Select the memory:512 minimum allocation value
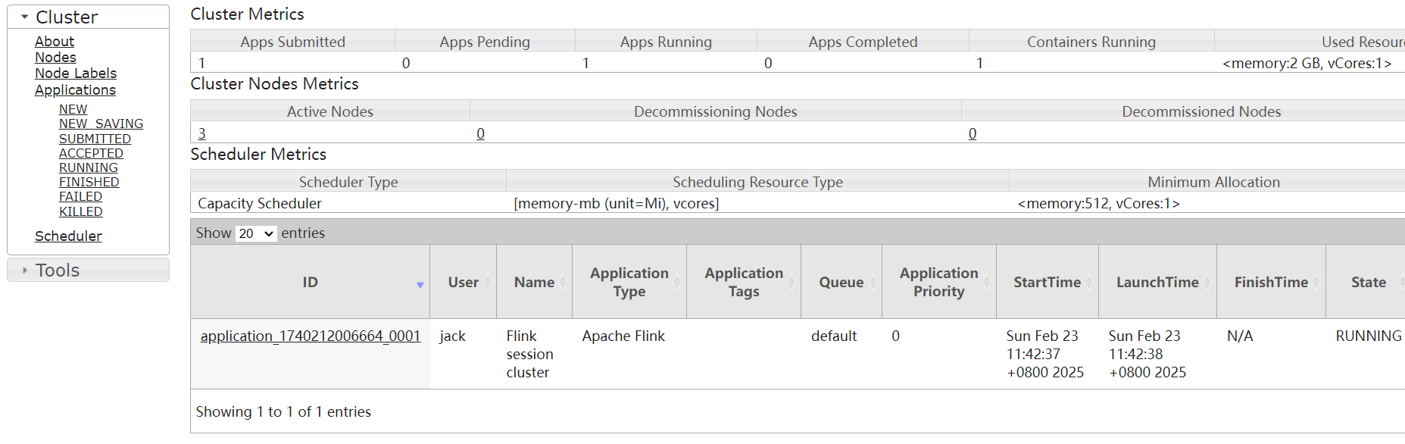1405x444 pixels. tap(1098, 203)
